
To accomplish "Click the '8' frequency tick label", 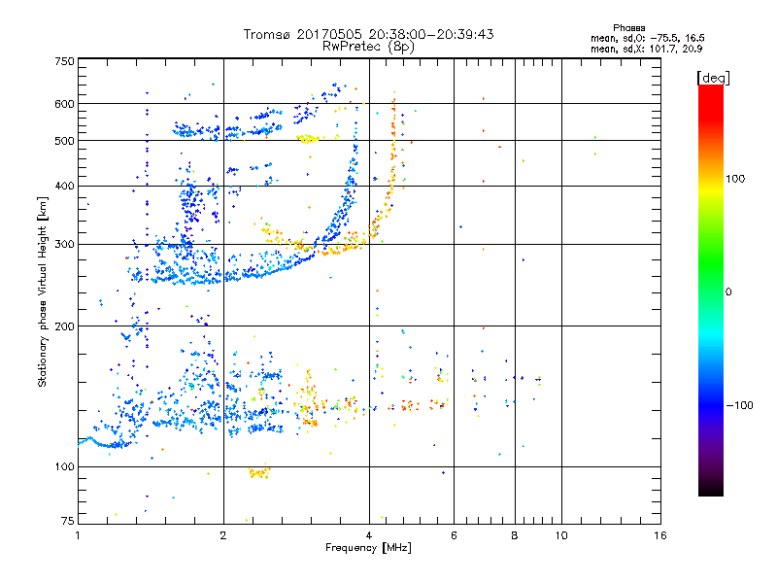I will point(515,535).
